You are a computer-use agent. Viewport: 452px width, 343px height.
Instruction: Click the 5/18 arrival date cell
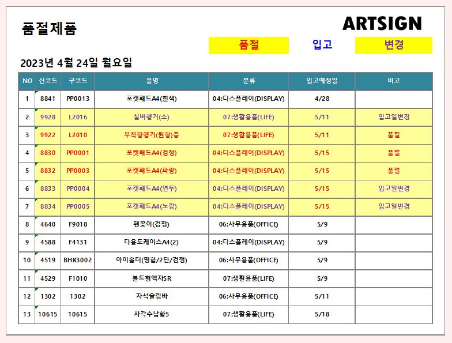322,314
